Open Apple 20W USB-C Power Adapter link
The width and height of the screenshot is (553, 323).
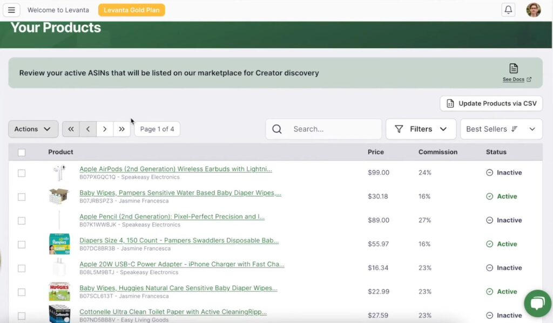click(x=181, y=264)
